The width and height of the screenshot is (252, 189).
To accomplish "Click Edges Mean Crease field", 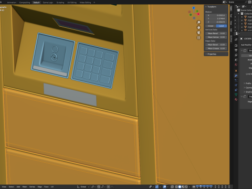I will click(216, 48).
